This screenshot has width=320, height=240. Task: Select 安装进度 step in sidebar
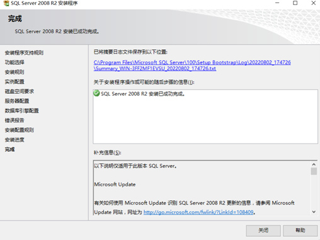click(14, 140)
